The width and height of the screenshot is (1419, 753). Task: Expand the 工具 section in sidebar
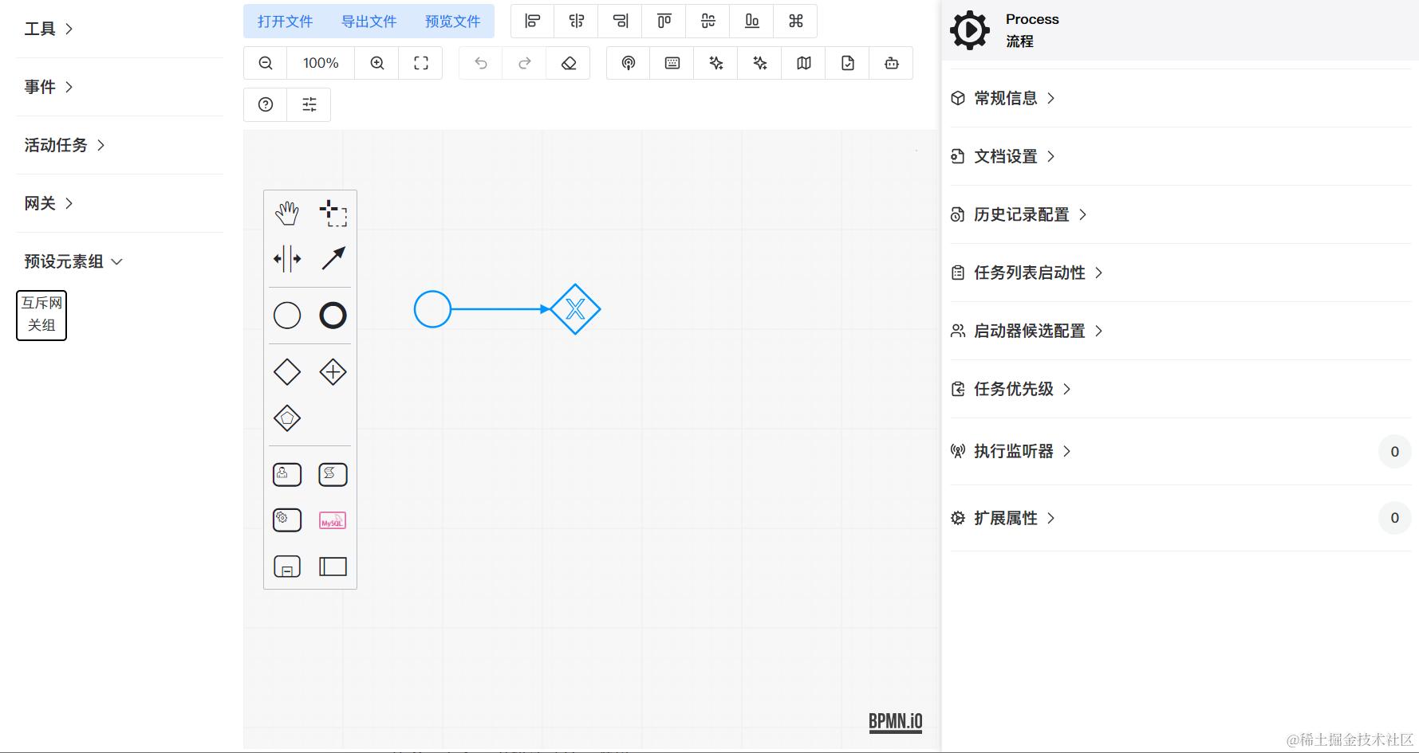point(49,29)
